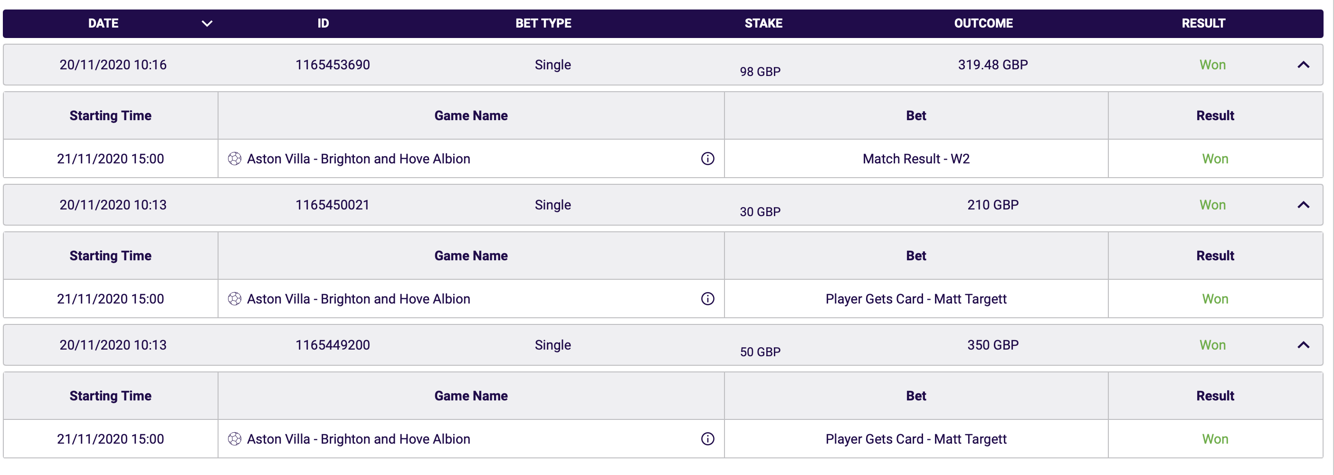This screenshot has height=475, width=1334.
Task: Sort by BET TYPE column header
Action: coord(543,23)
